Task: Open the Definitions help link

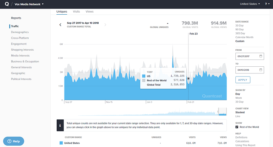Action: (x=241, y=137)
